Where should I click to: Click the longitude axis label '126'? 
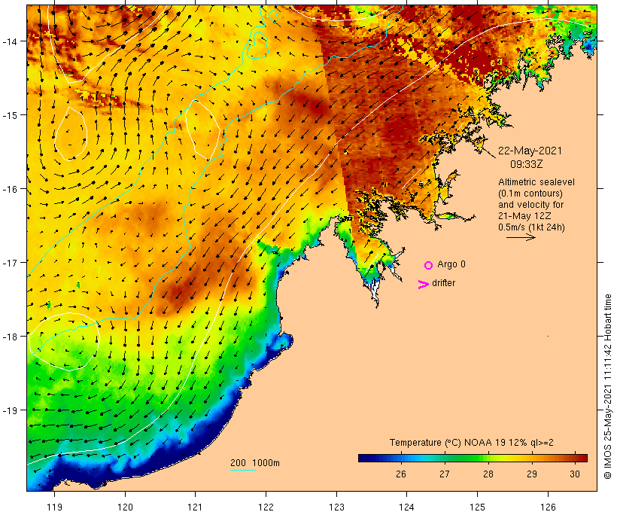tap(548, 507)
